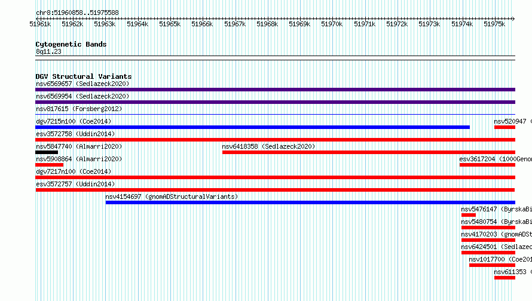
Task: Open the esv3572758 (Uddin2014) variant
Action: (75, 134)
